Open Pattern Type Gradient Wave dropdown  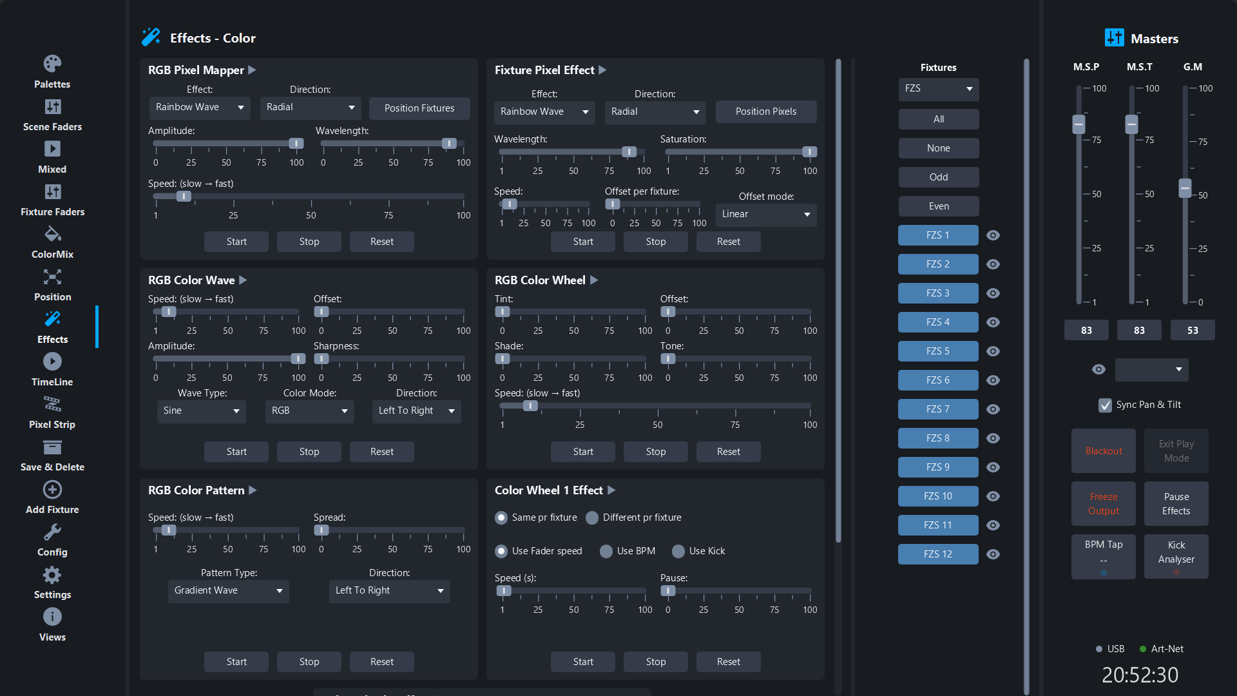pos(229,591)
